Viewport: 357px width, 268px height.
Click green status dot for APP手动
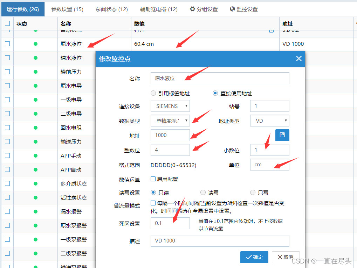(x=35, y=156)
